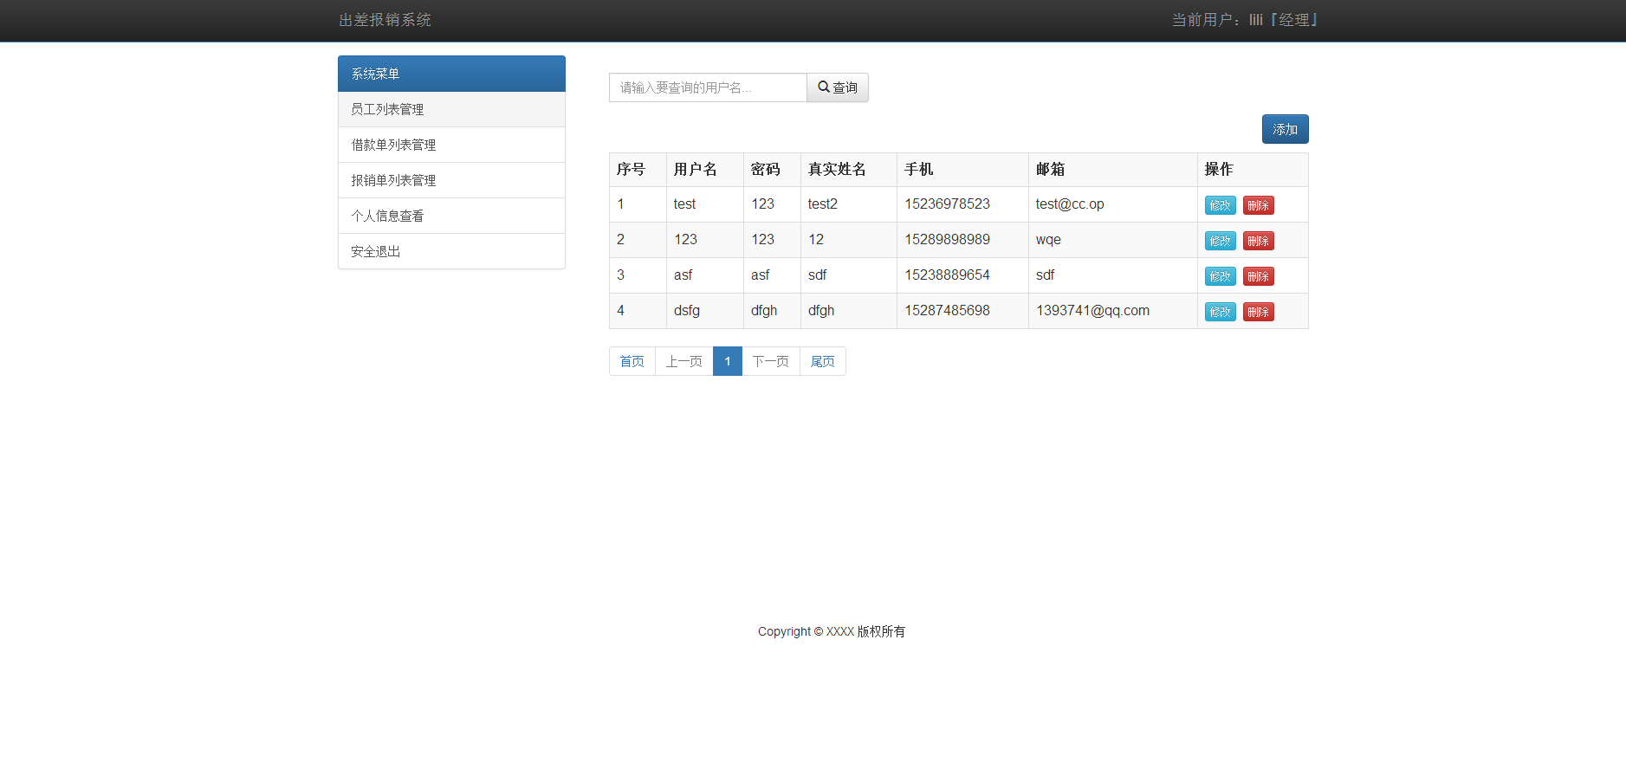Click the Copyright XXXX 版权所有 footer text

831,631
